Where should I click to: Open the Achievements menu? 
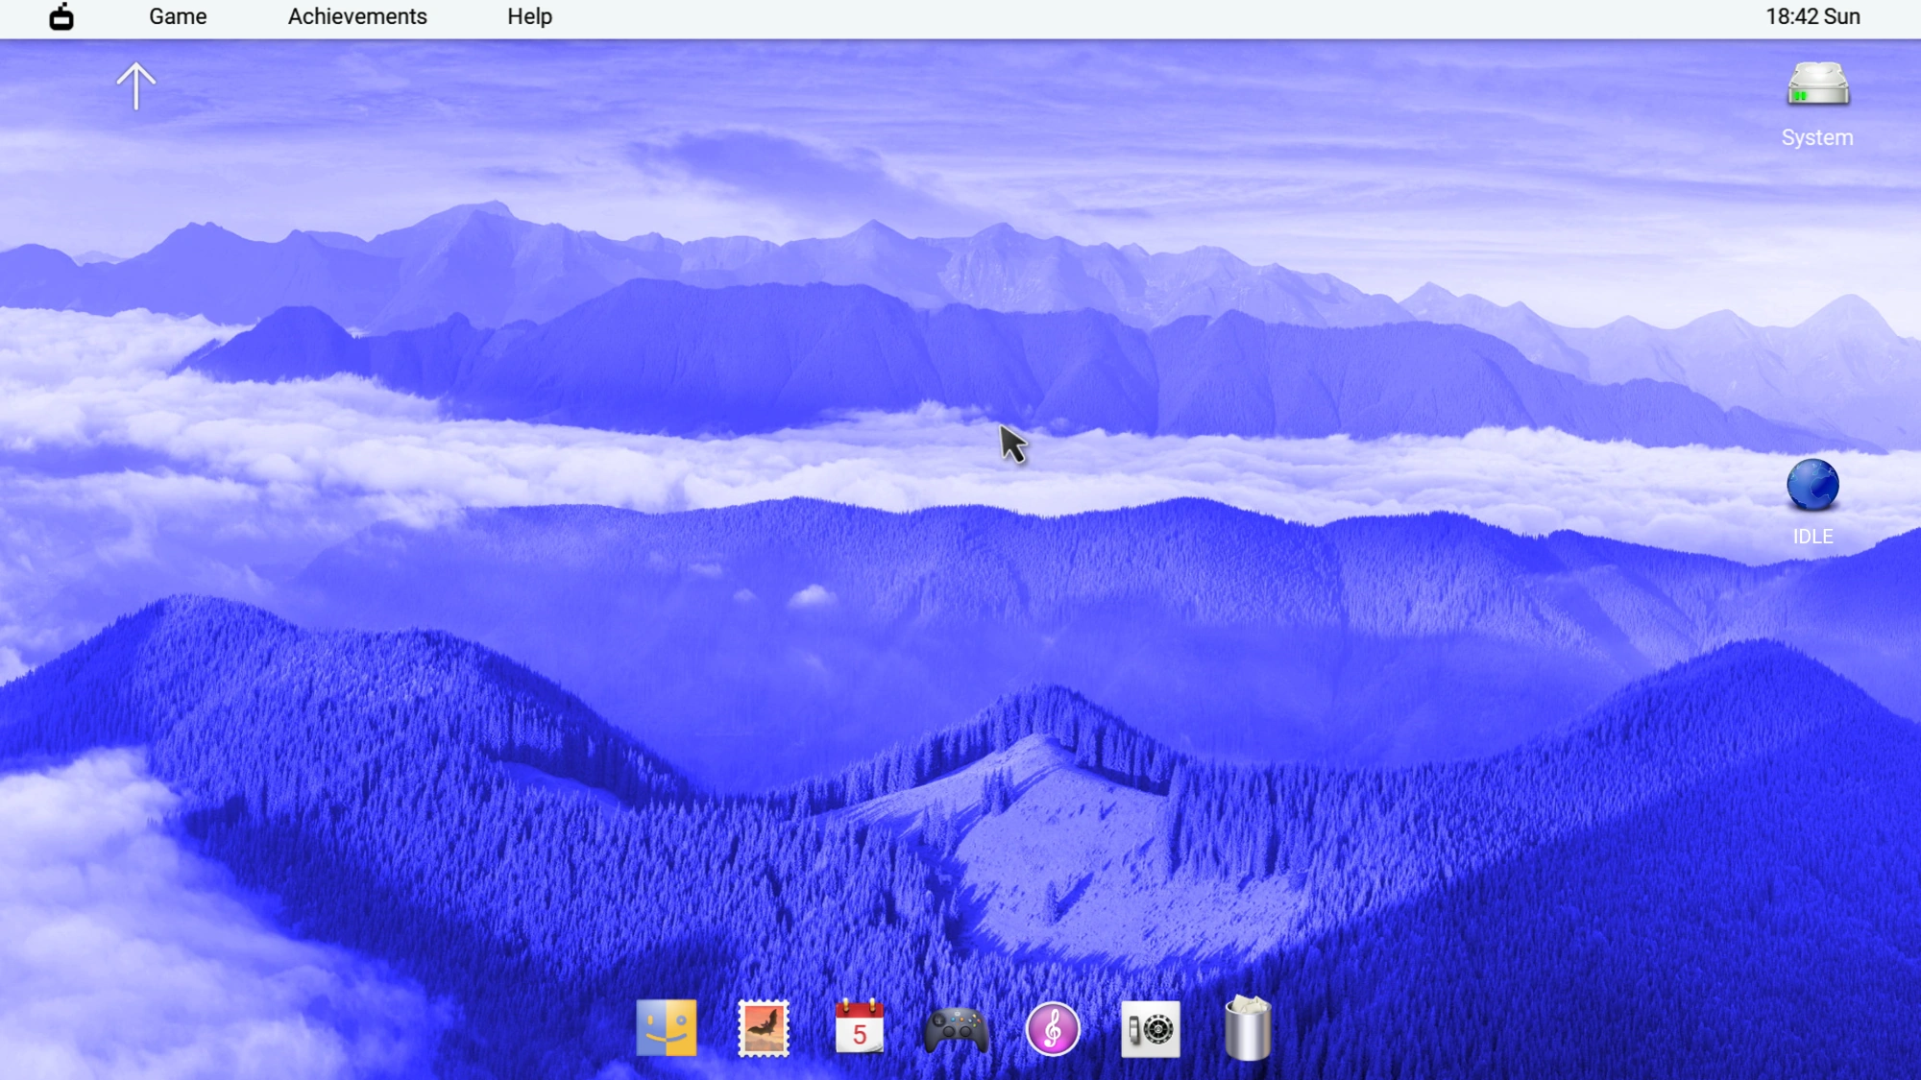(357, 17)
